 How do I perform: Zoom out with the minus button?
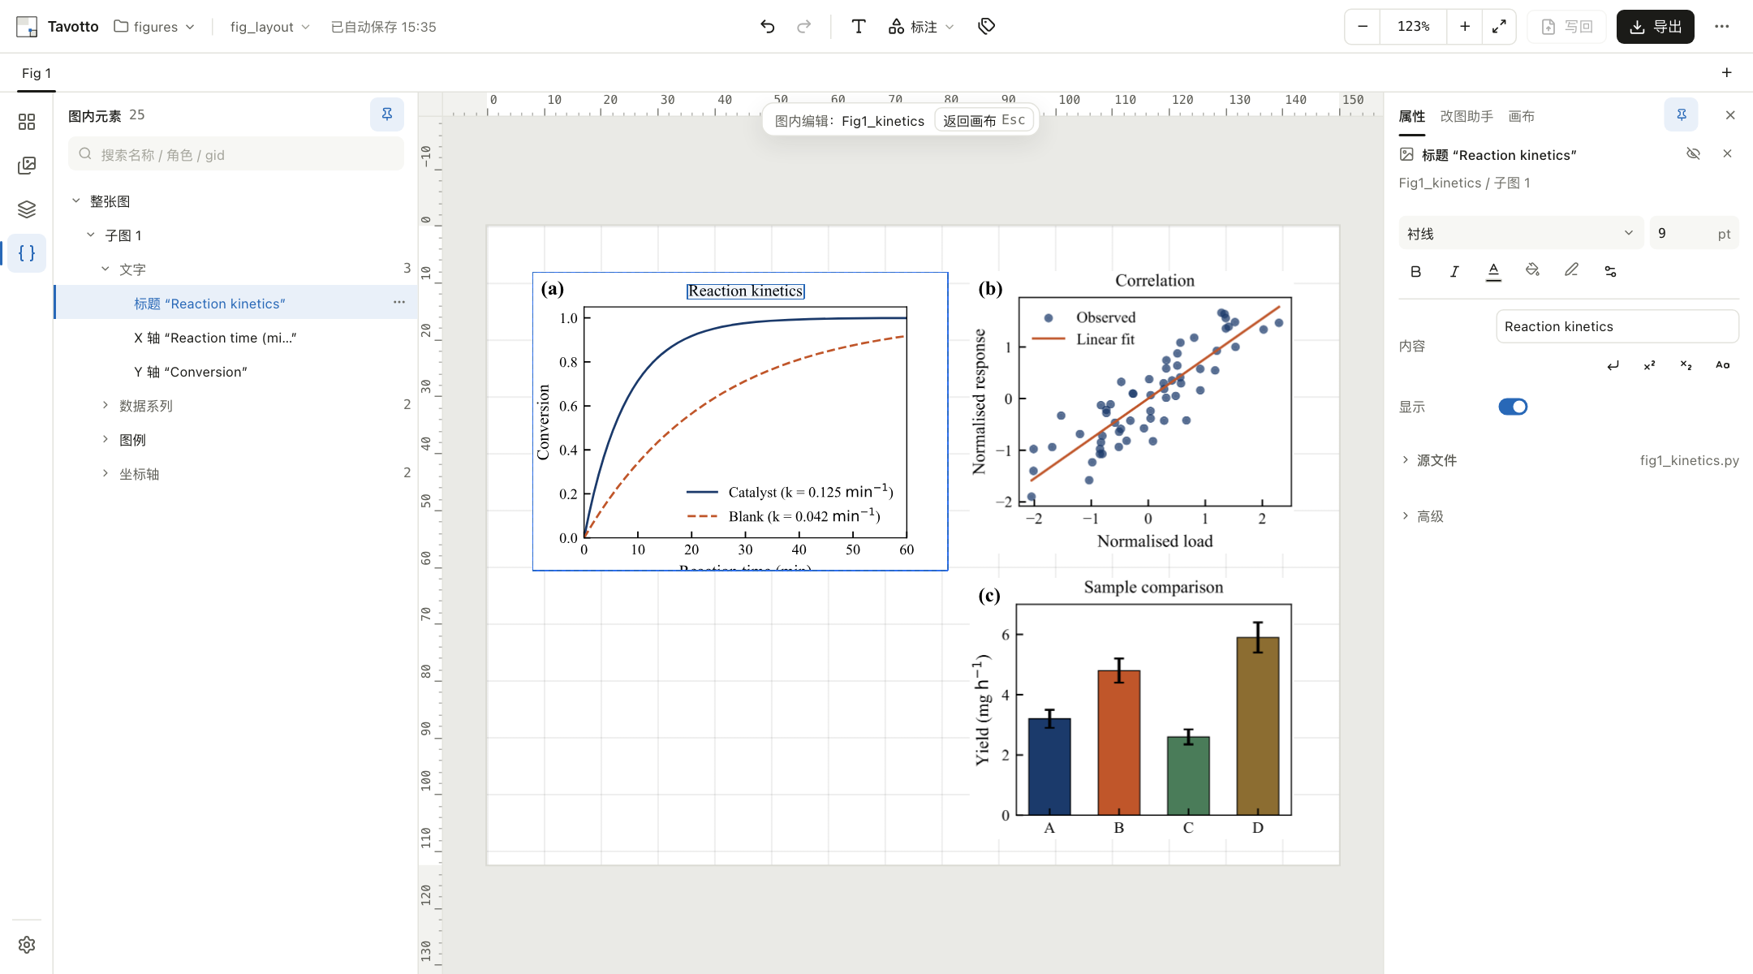[x=1363, y=27]
